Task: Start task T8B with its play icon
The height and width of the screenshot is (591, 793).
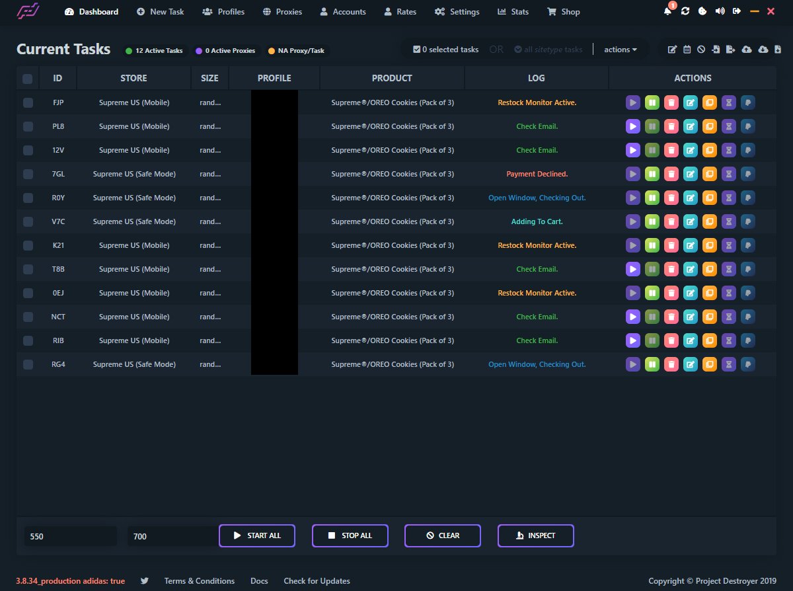Action: pyautogui.click(x=633, y=269)
